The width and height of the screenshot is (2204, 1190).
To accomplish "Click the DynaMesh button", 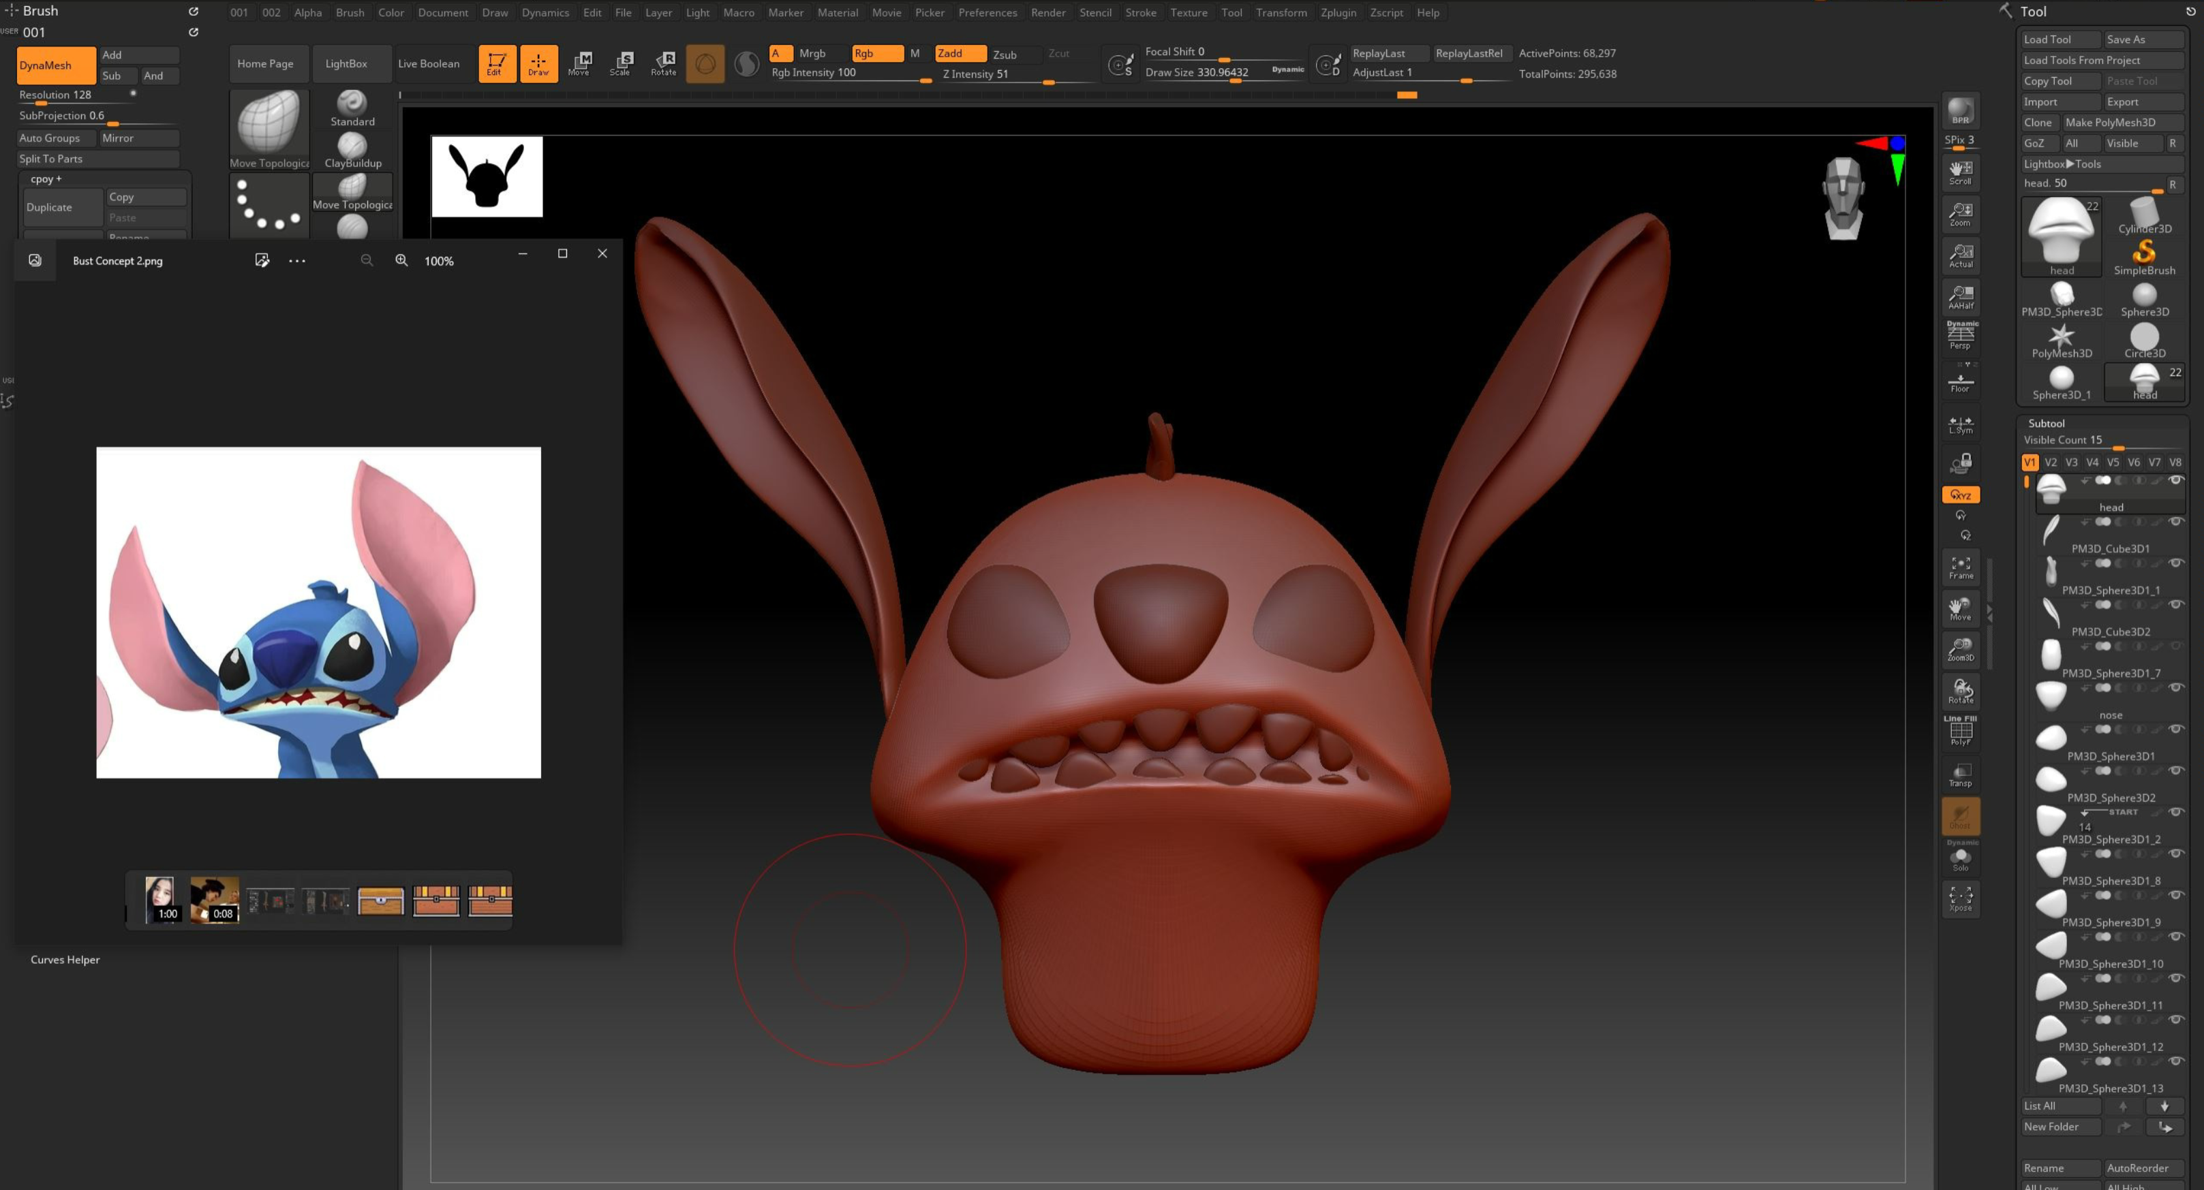I will pyautogui.click(x=56, y=65).
